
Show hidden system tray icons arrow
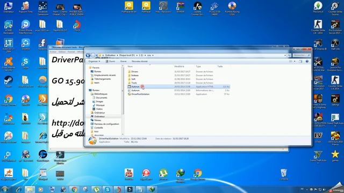point(307,189)
